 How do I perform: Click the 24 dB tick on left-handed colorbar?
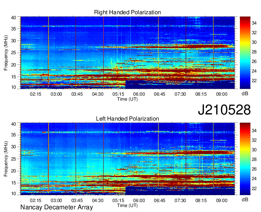[254, 179]
